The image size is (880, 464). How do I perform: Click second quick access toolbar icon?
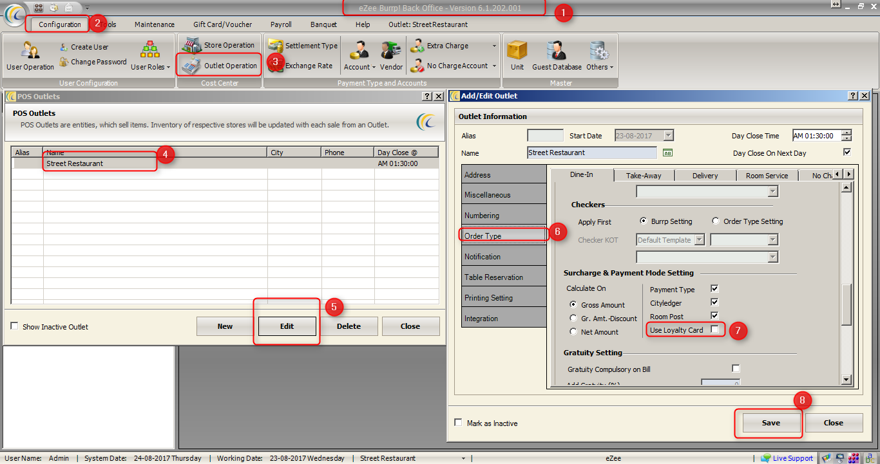pyautogui.click(x=53, y=7)
